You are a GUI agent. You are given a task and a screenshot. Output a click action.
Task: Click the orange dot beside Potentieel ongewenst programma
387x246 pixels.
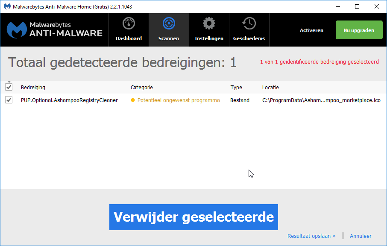point(133,100)
